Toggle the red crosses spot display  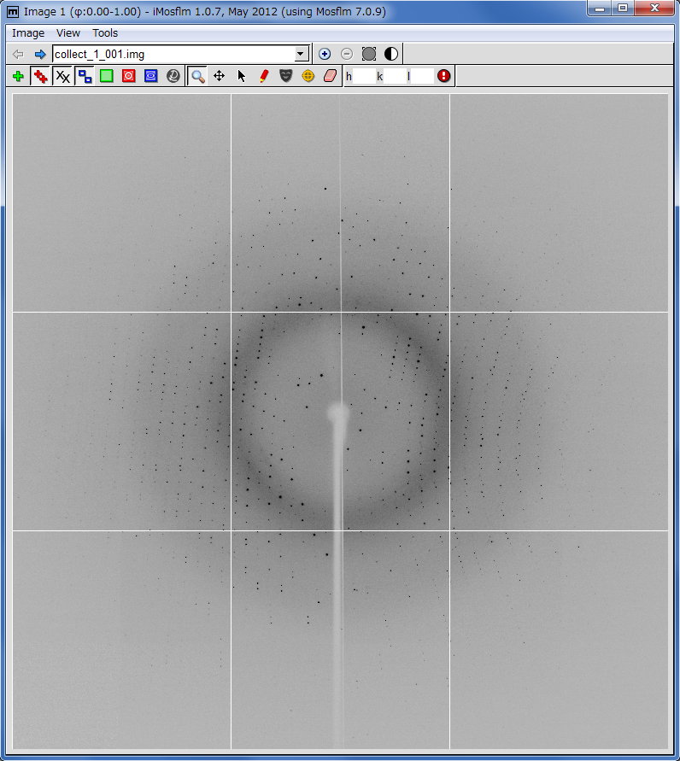(40, 76)
